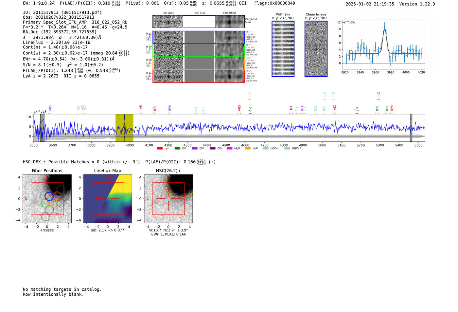Select the green-bordered fiber spectrum row
This screenshot has height=312, width=458.
(199, 50)
